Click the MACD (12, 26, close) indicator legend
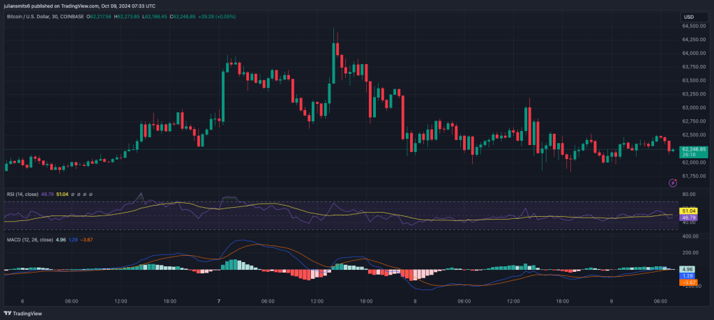The width and height of the screenshot is (714, 320). pos(30,239)
